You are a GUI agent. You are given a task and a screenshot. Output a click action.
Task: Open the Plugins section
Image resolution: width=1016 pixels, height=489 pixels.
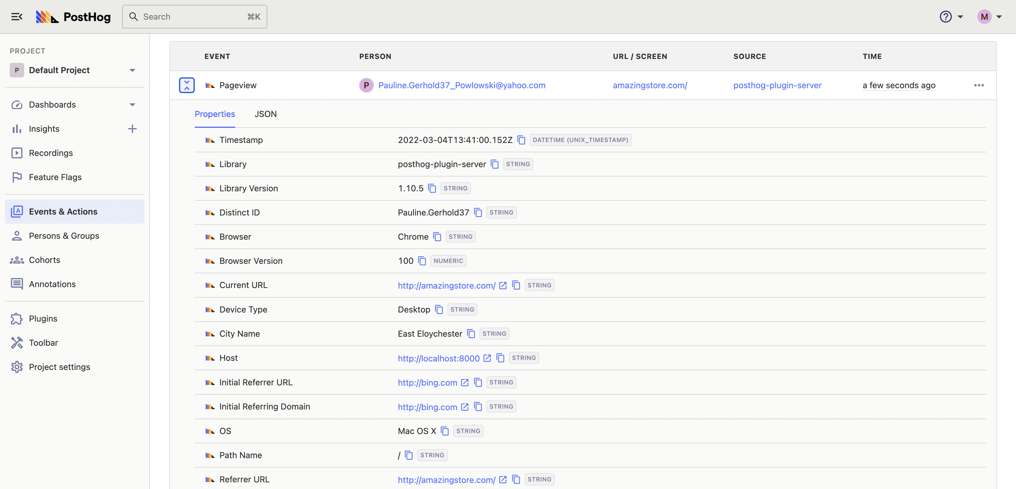click(x=43, y=318)
